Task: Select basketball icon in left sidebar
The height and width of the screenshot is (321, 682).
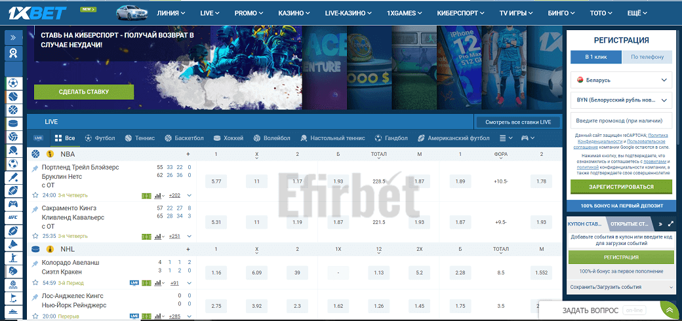Action: [x=13, y=109]
